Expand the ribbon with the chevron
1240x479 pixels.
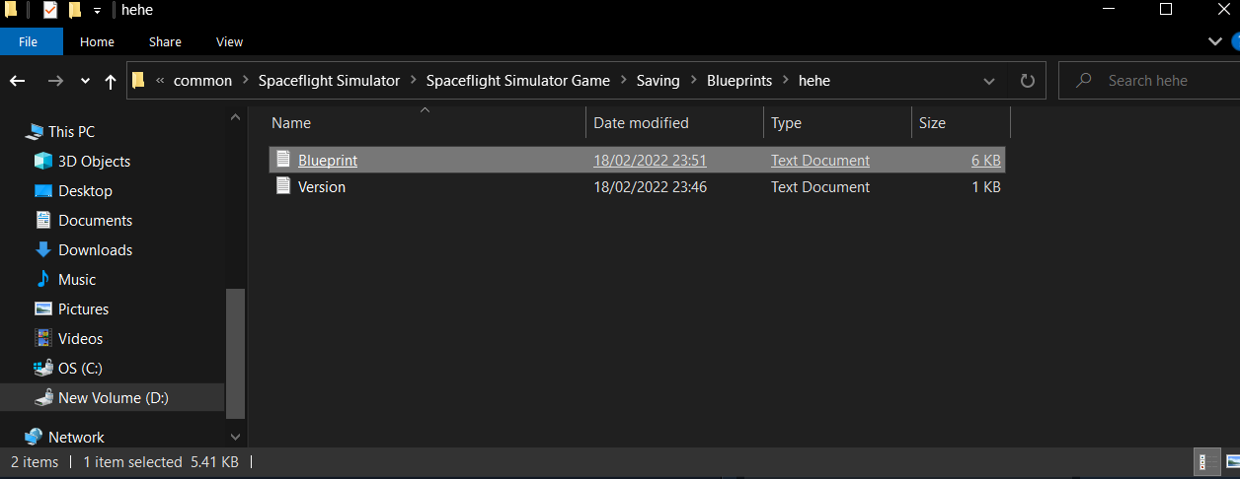click(1215, 41)
